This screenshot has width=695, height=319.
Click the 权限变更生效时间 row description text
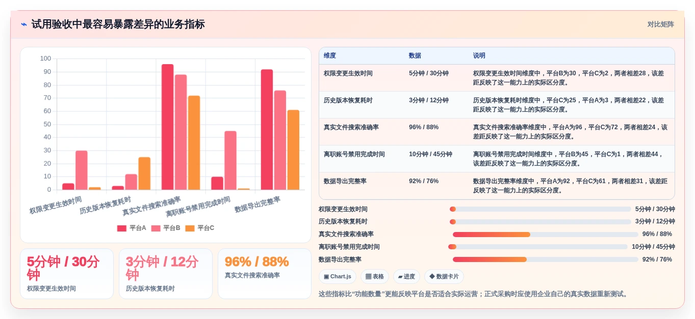(x=569, y=78)
